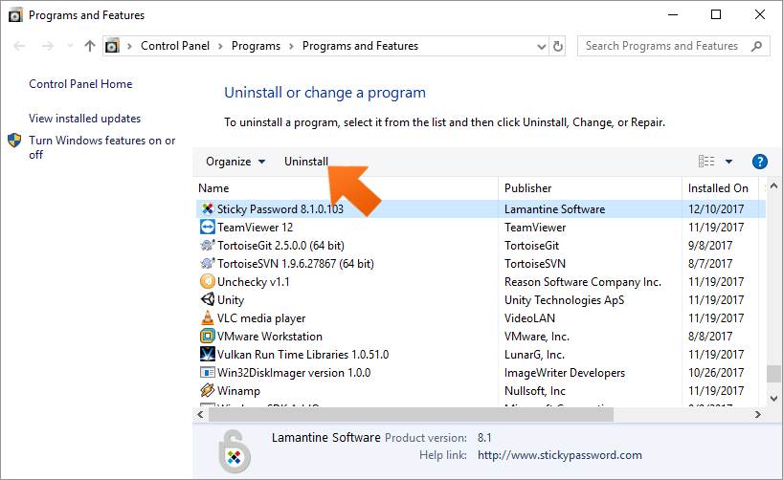Click the Sticky Password program icon
The height and width of the screenshot is (480, 783).
pyautogui.click(x=207, y=209)
